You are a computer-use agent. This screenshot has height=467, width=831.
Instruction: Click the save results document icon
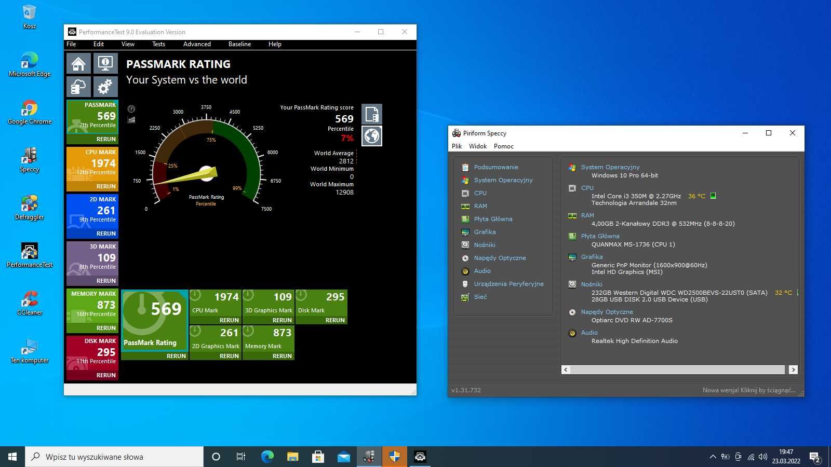(372, 114)
